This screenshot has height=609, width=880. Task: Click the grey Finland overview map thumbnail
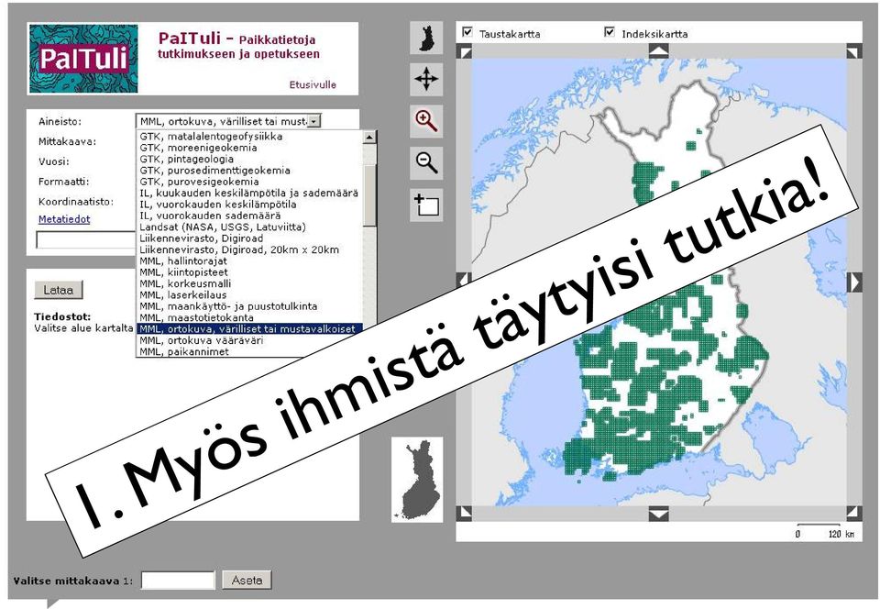pyautogui.click(x=417, y=480)
